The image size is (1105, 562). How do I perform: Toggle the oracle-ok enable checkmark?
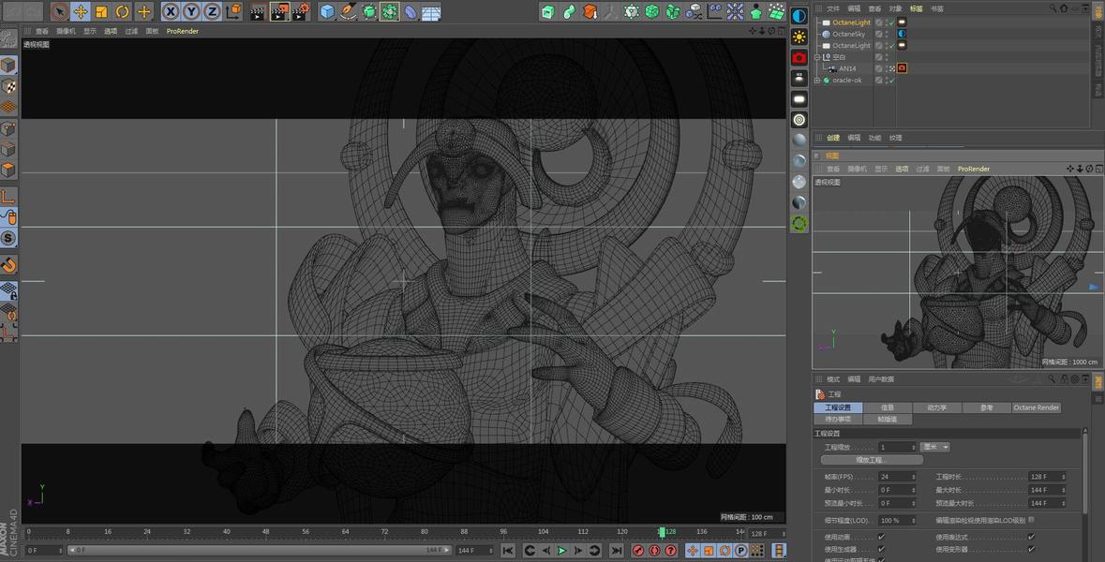tap(891, 81)
